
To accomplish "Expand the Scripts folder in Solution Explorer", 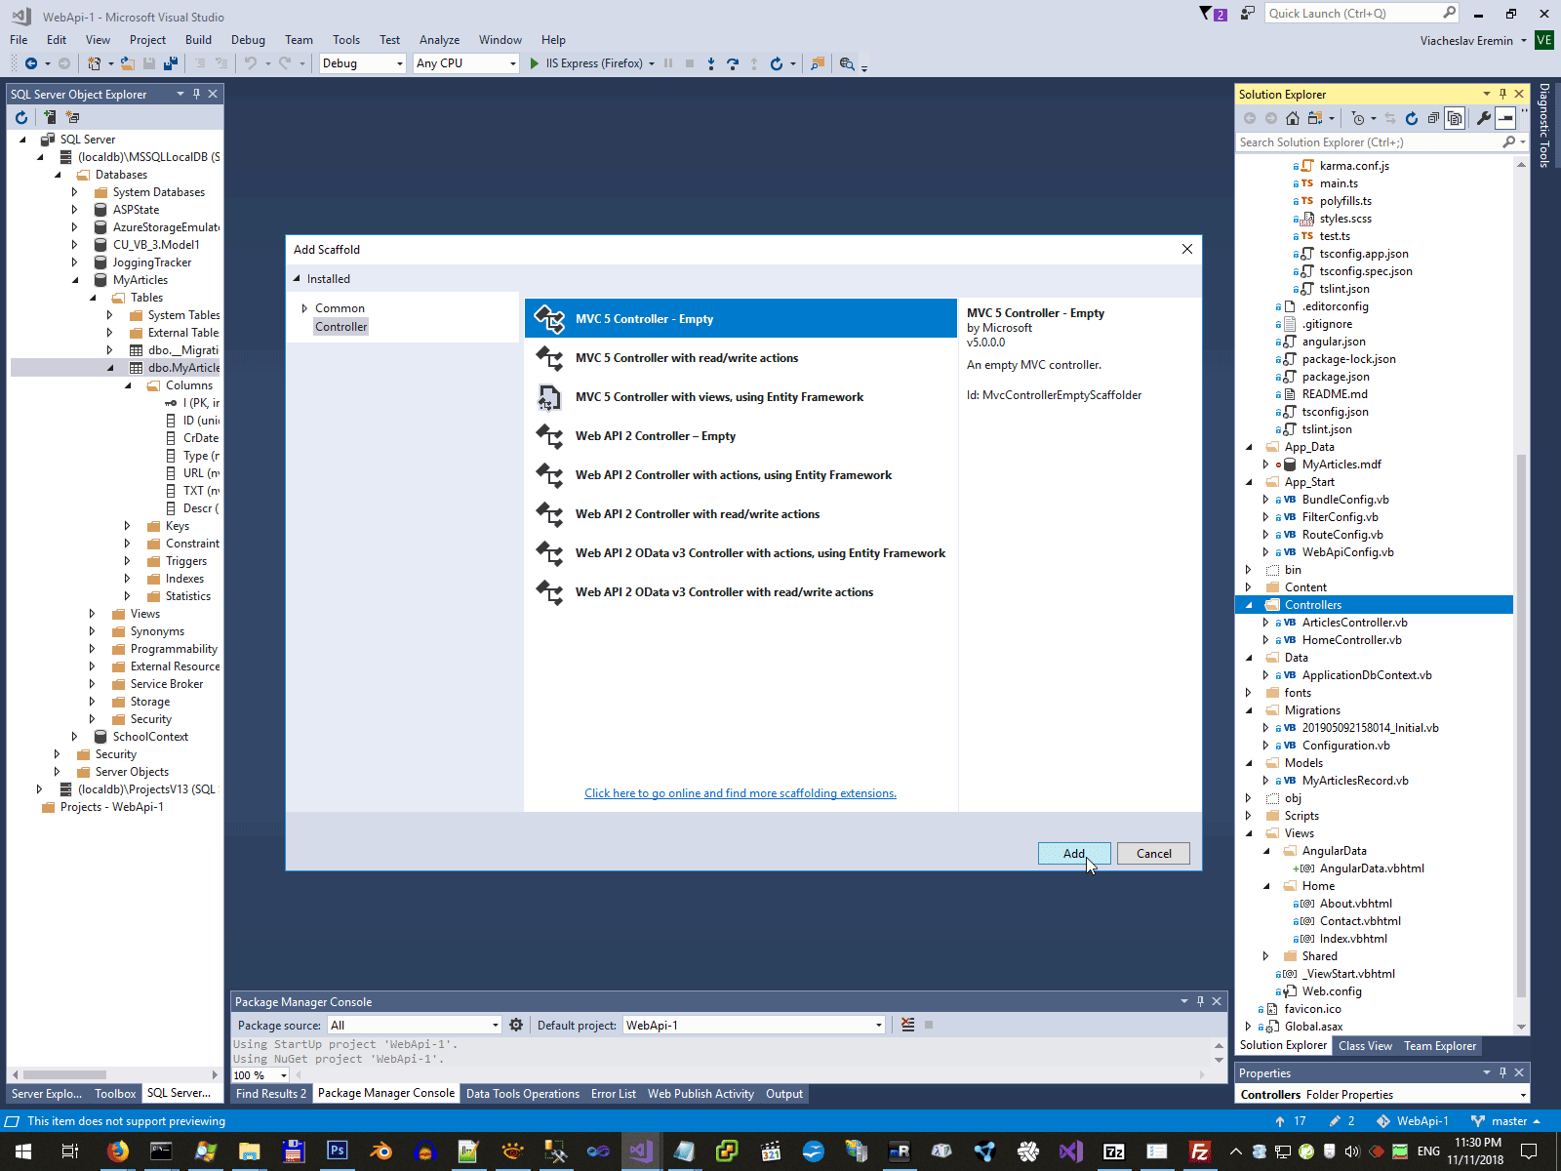I will [1249, 816].
